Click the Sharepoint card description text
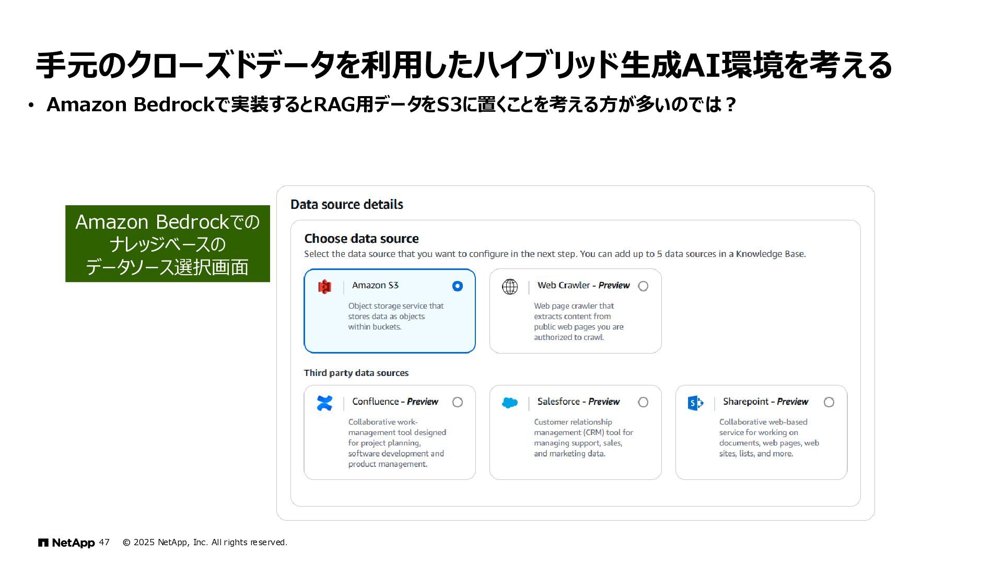The image size is (1003, 564). tap(768, 438)
